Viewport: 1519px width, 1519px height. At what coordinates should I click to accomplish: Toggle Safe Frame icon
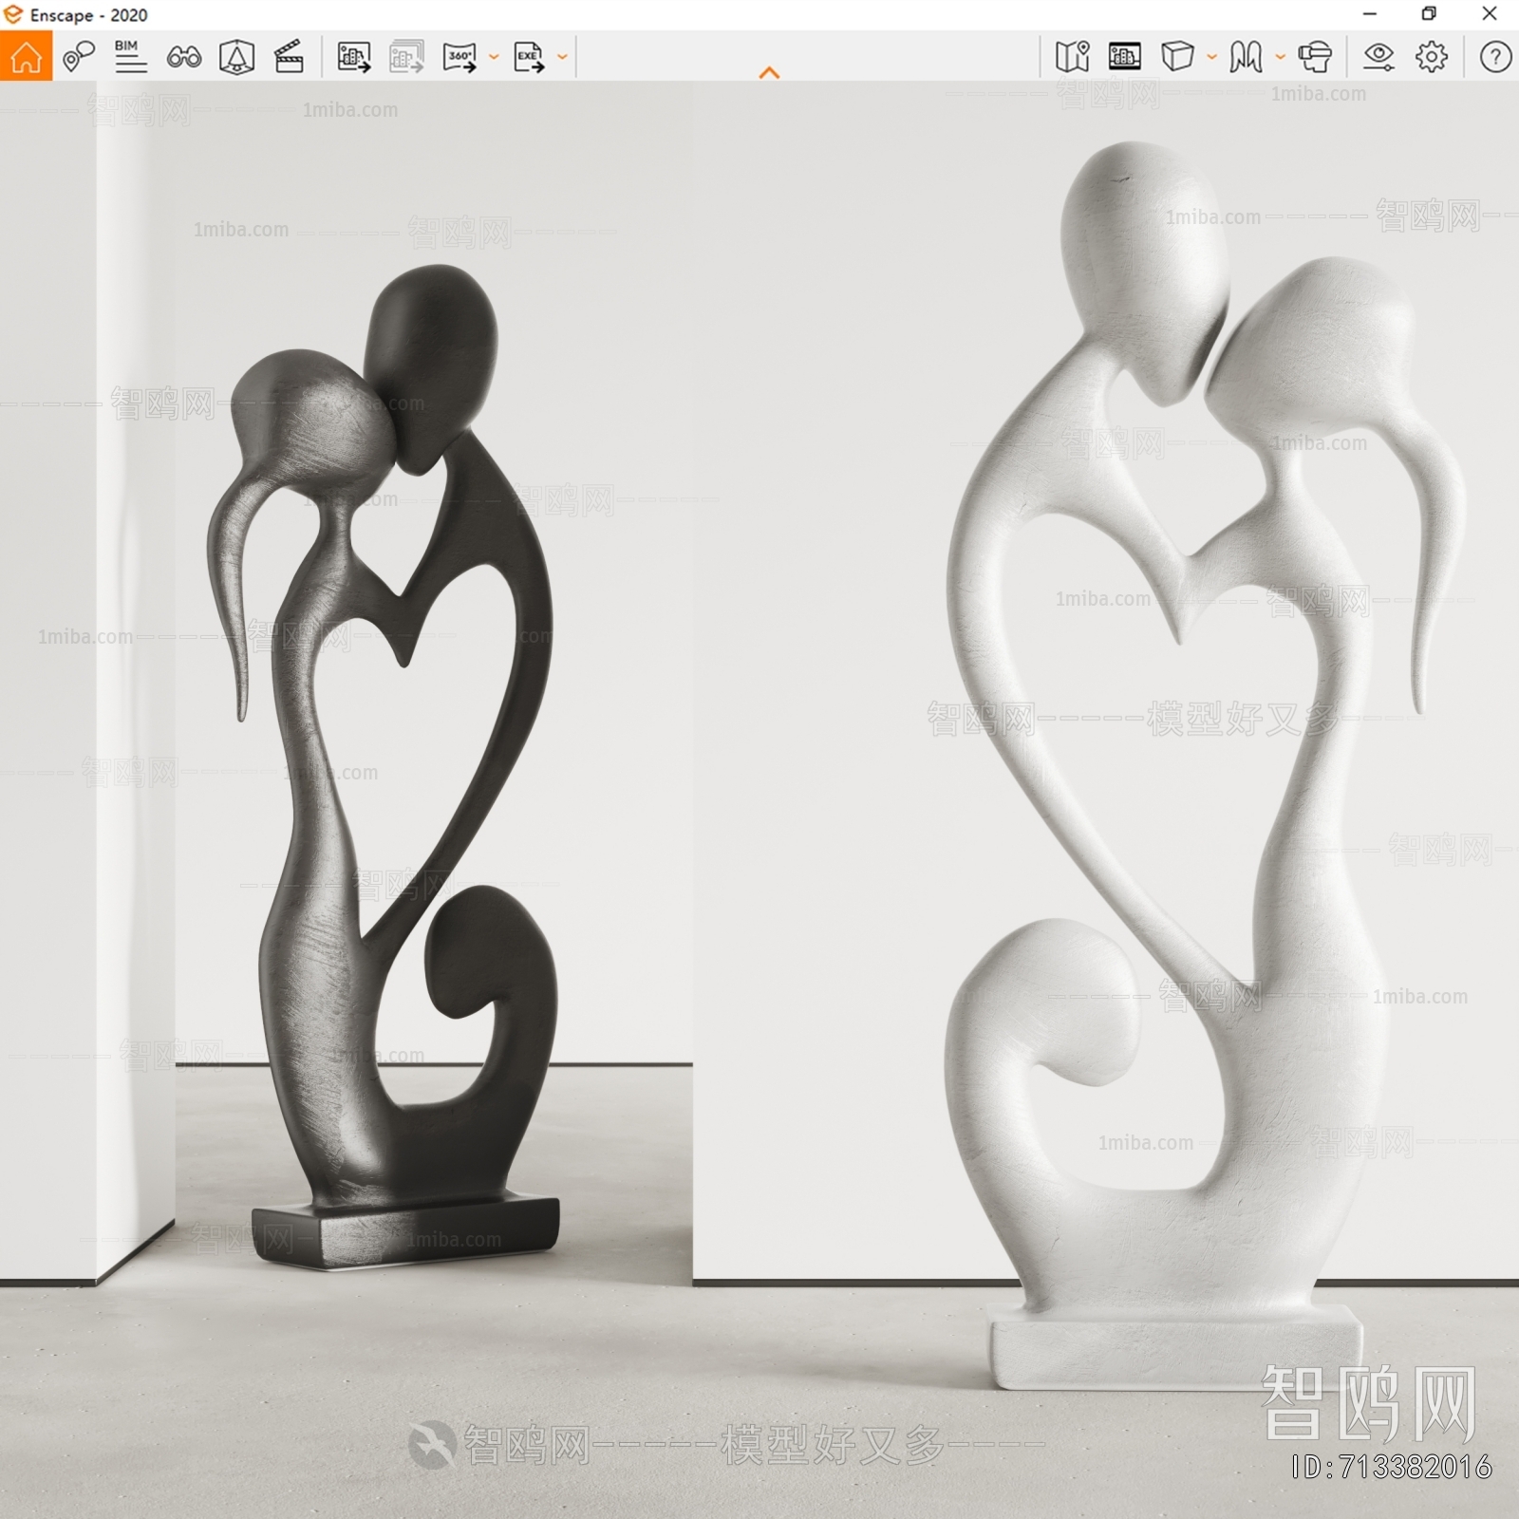pos(236,57)
